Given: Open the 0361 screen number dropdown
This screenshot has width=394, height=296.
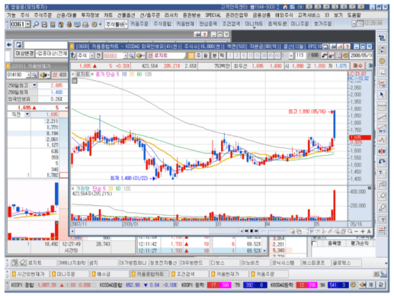Looking at the screenshot, I should point(27,24).
